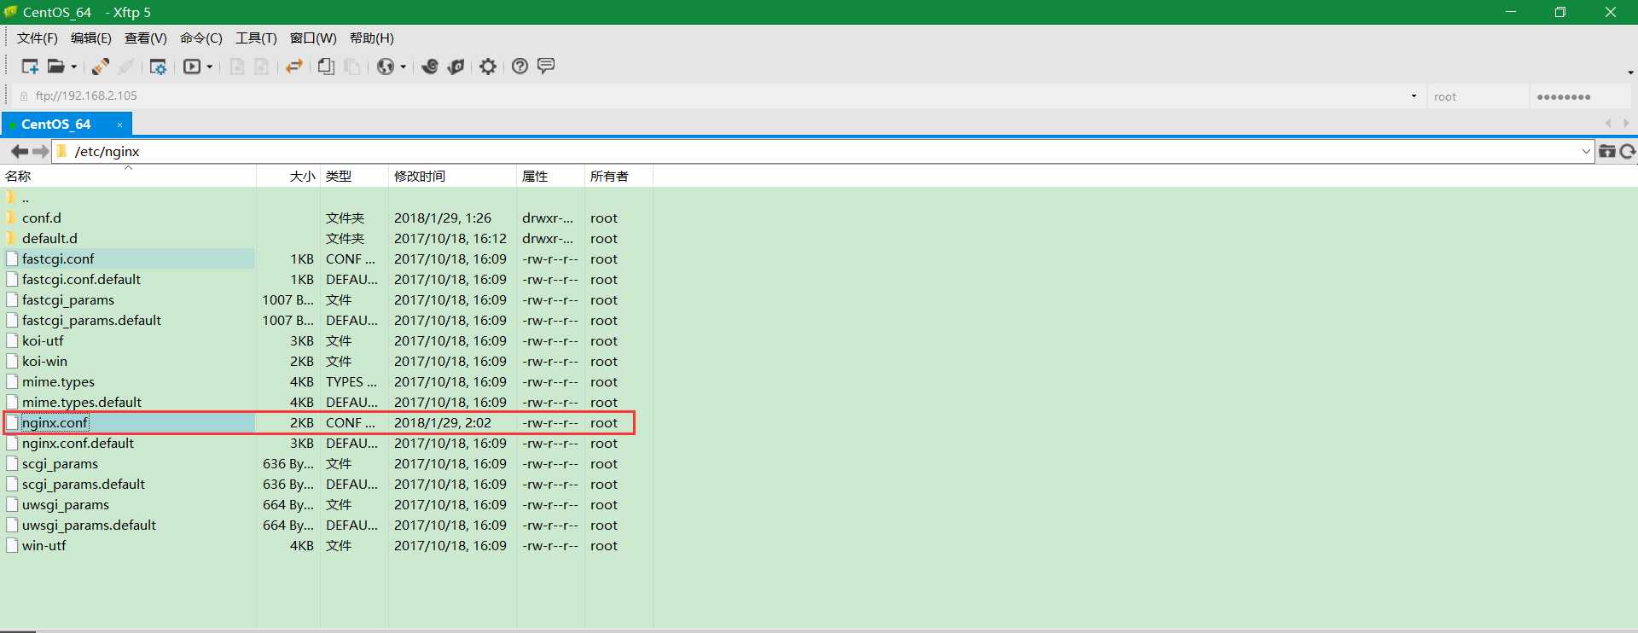Sort by the 所有者 column header
The height and width of the screenshot is (633, 1638).
point(619,177)
